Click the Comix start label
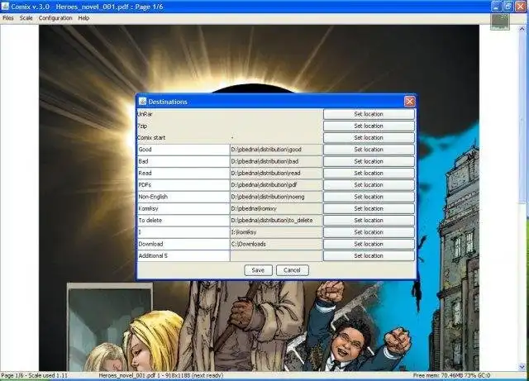529x381 pixels. (151, 138)
